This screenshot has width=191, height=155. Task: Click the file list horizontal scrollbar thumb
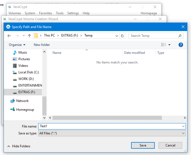(x=107, y=118)
